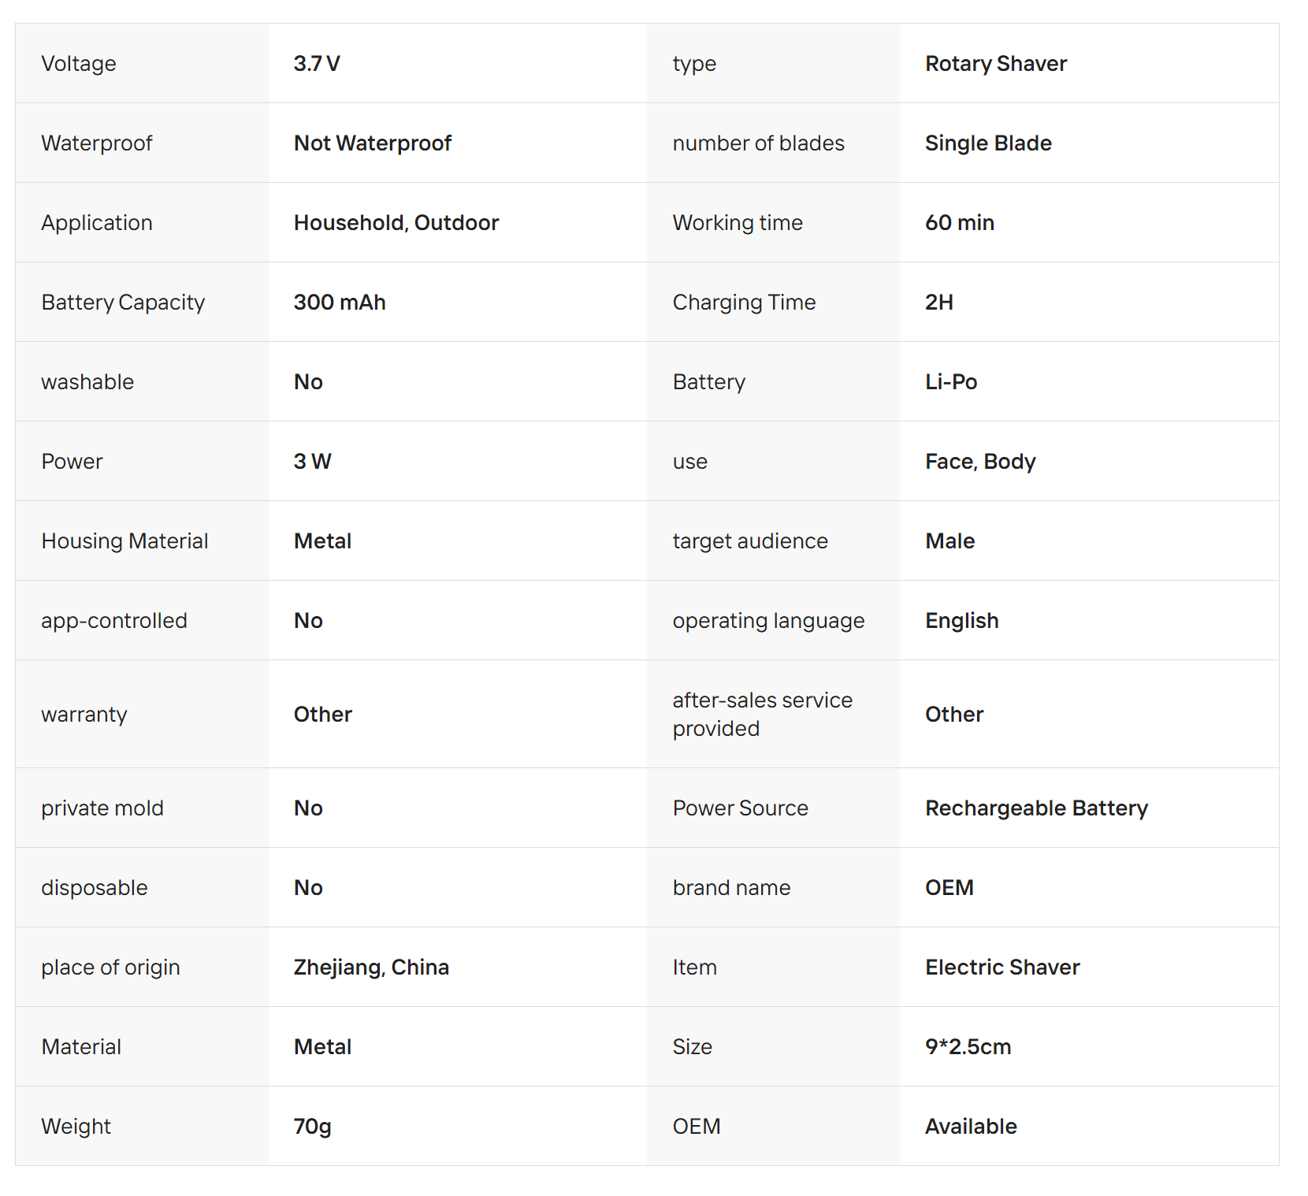1308x1196 pixels.
Task: Select the 300 mAh battery capacity
Action: (x=340, y=303)
